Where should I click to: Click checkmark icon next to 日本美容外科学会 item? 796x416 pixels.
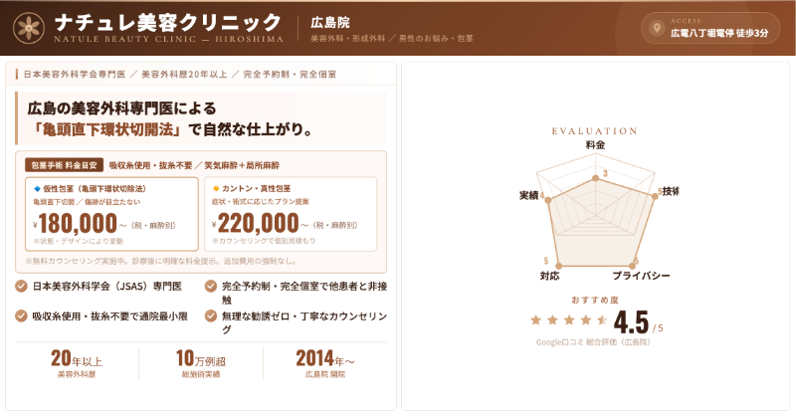(22, 287)
